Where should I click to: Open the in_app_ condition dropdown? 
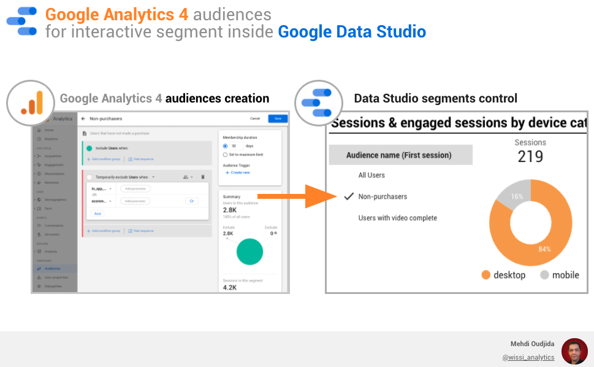(110, 189)
